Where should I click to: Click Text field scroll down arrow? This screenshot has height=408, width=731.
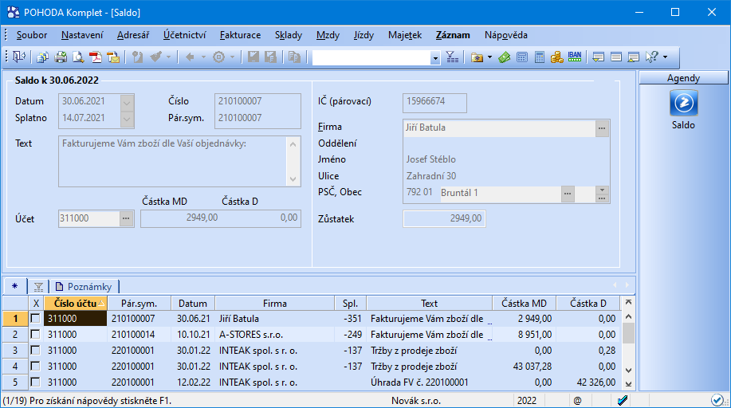pyautogui.click(x=293, y=179)
